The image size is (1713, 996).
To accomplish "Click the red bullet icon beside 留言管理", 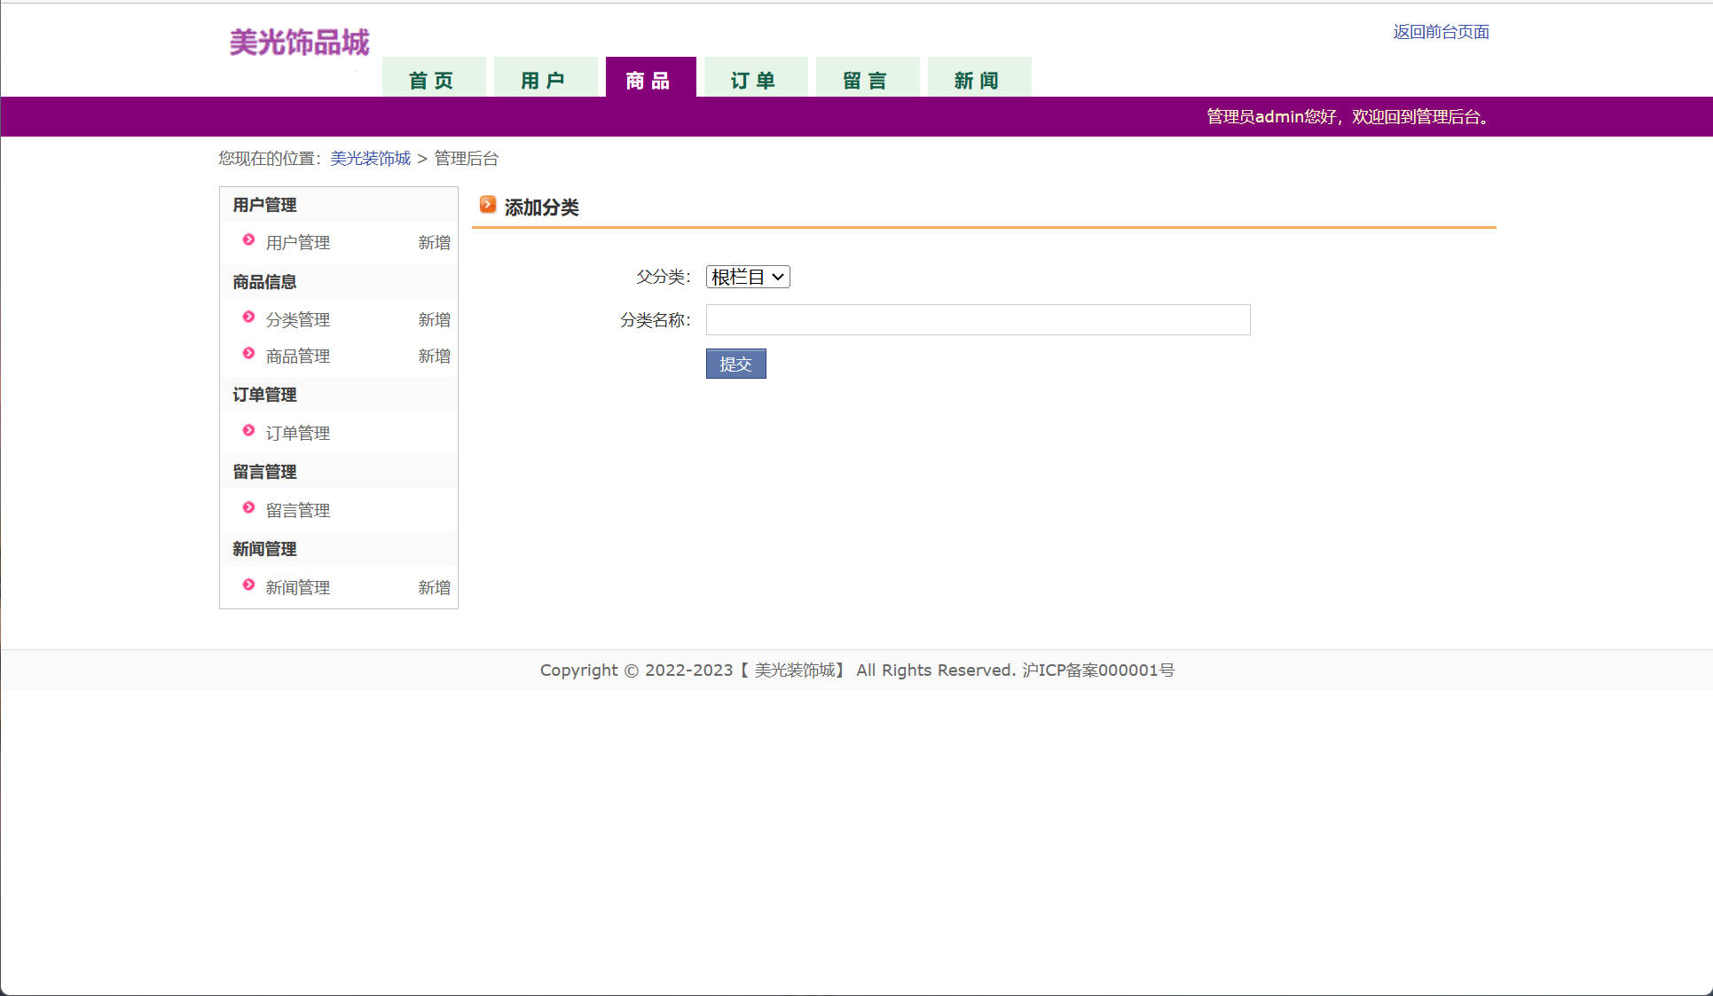I will [x=248, y=508].
